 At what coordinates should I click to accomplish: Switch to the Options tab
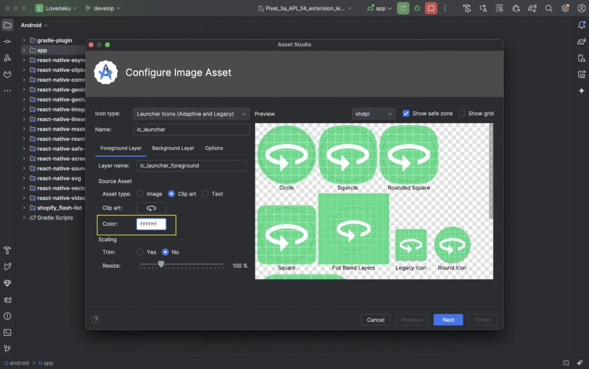click(214, 148)
